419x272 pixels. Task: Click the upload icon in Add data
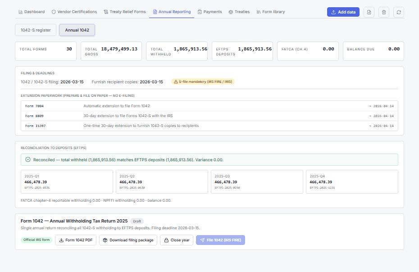(333, 12)
